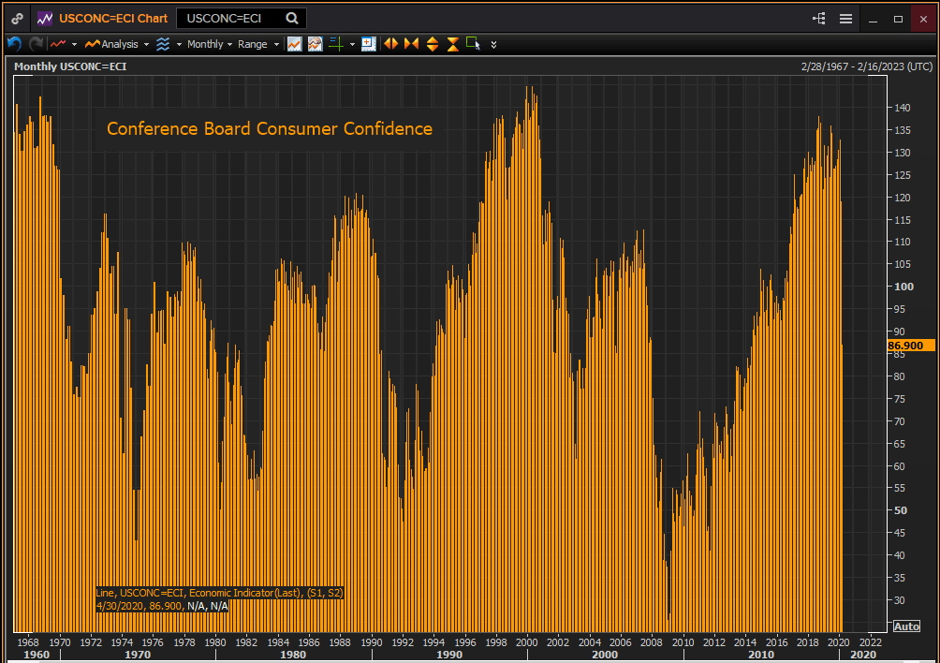Toggle the Auto scale button on price axis
This screenshot has height=663, width=940.
906,626
